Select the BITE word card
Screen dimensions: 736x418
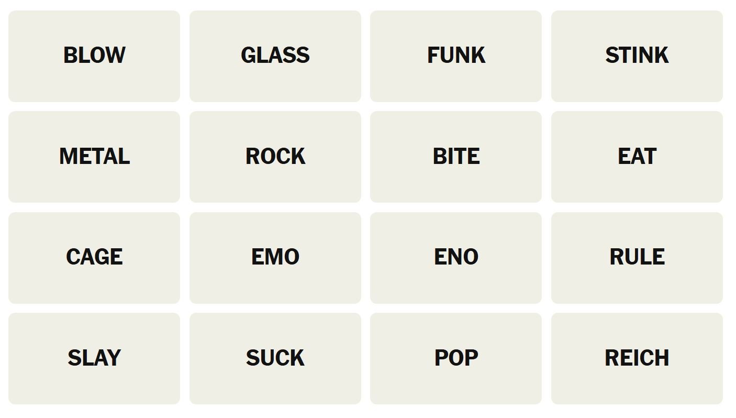pos(455,157)
